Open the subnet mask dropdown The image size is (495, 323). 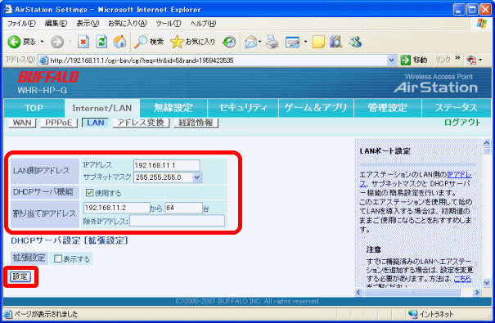(x=197, y=177)
